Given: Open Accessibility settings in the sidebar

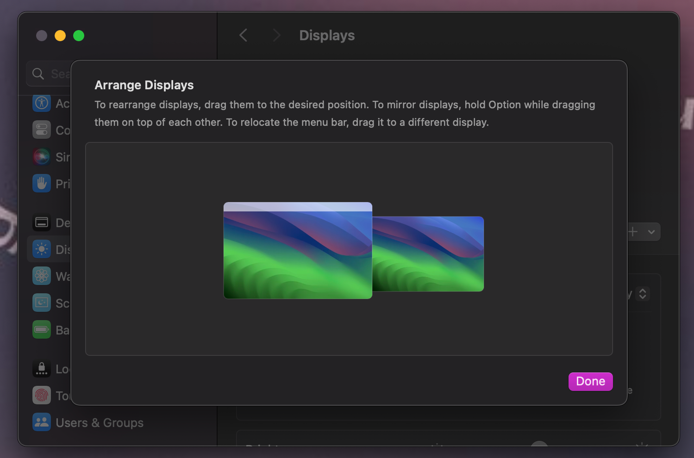Looking at the screenshot, I should coord(41,103).
